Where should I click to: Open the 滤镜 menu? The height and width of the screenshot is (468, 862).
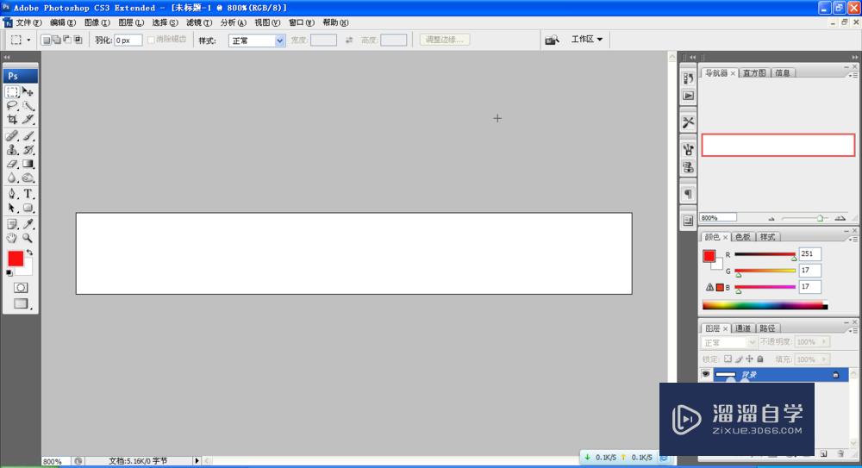199,22
